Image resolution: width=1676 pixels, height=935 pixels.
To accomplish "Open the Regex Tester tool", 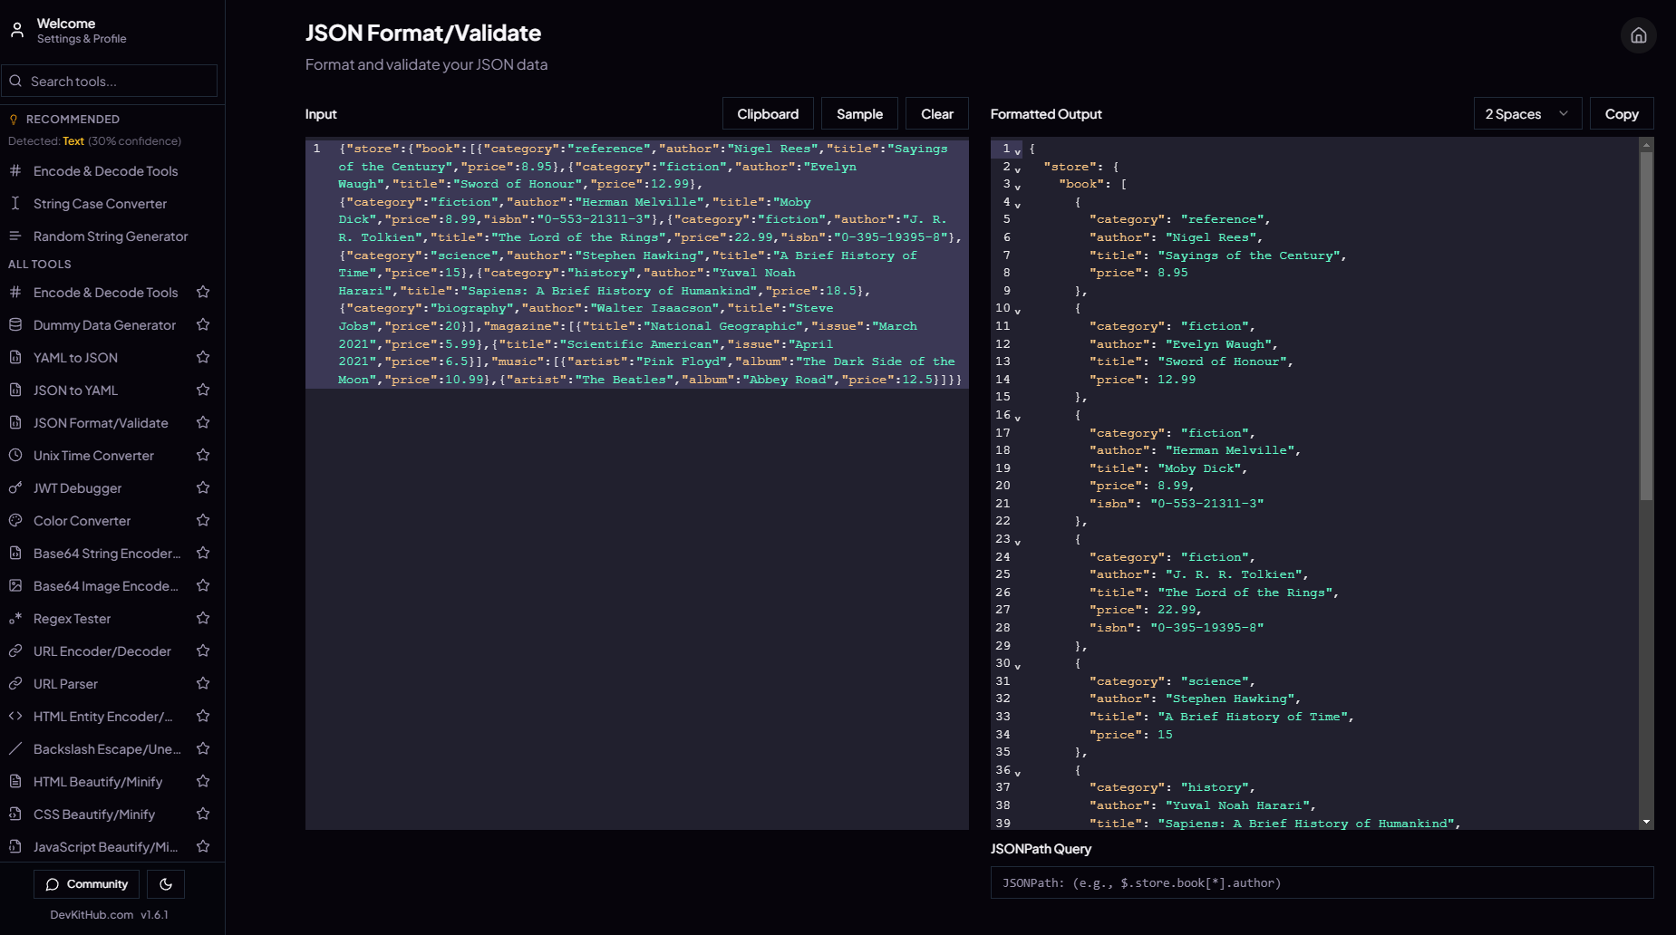I will pyautogui.click(x=70, y=618).
